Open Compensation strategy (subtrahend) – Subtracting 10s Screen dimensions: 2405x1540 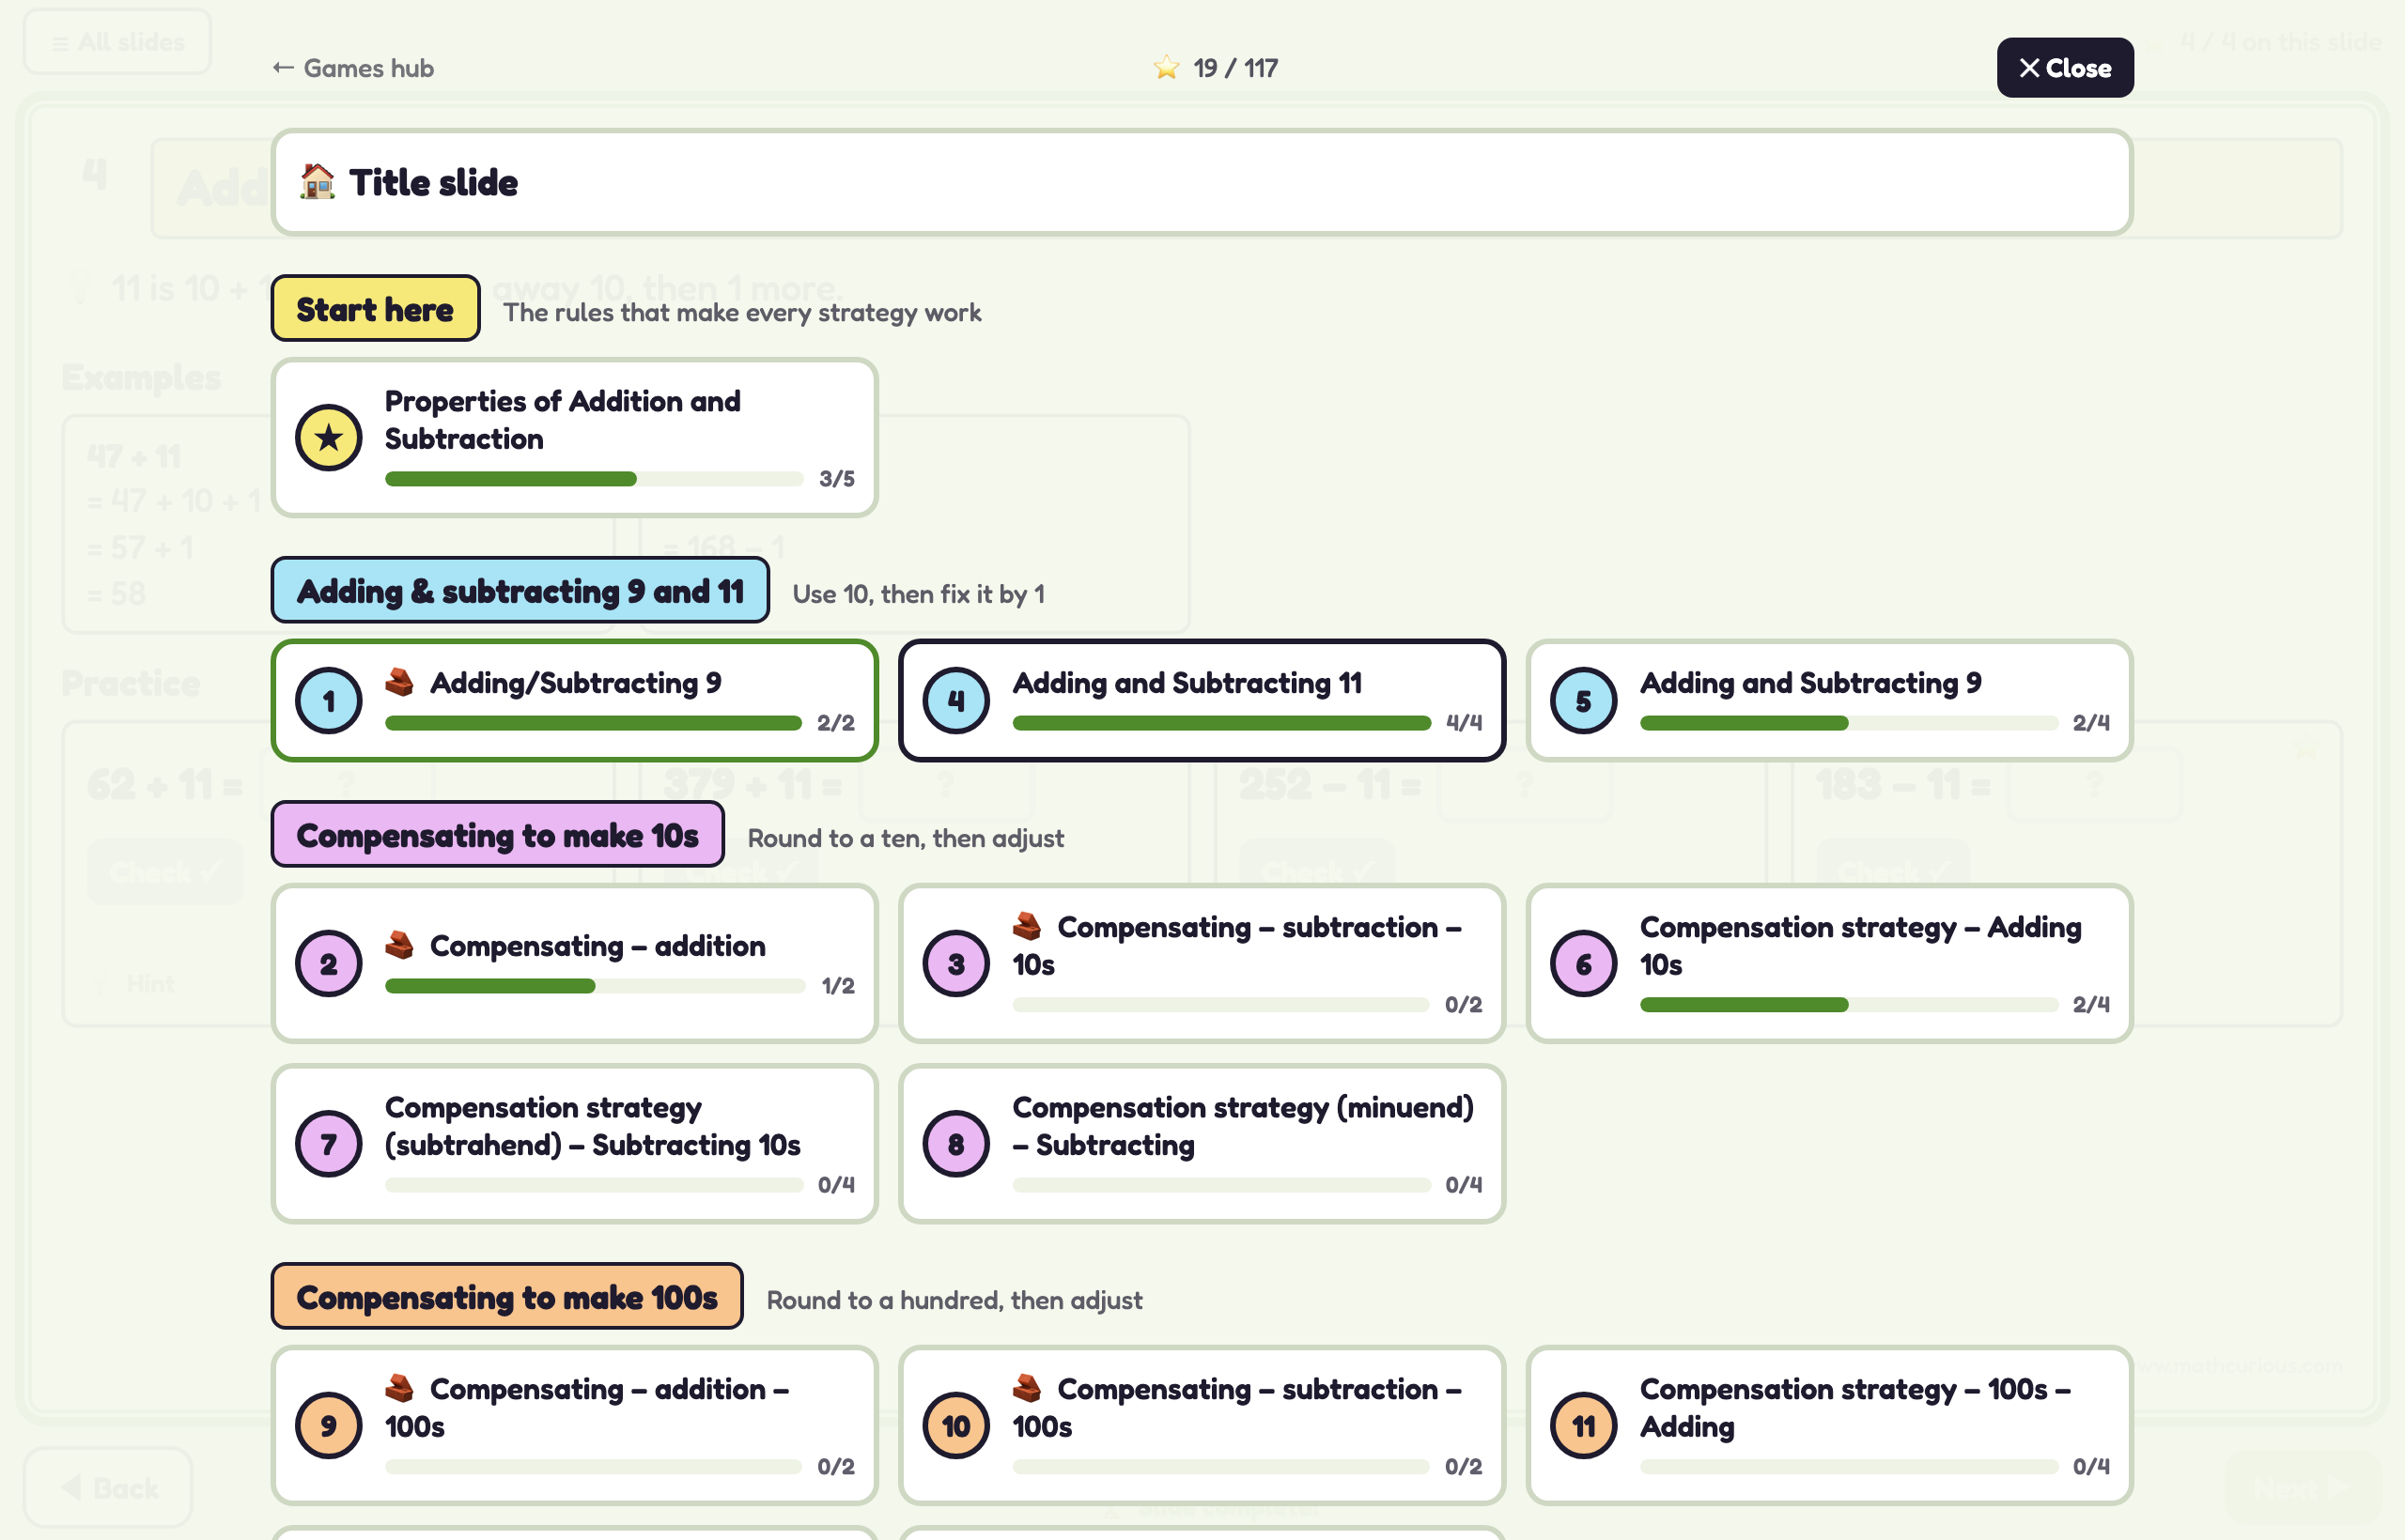coord(574,1144)
